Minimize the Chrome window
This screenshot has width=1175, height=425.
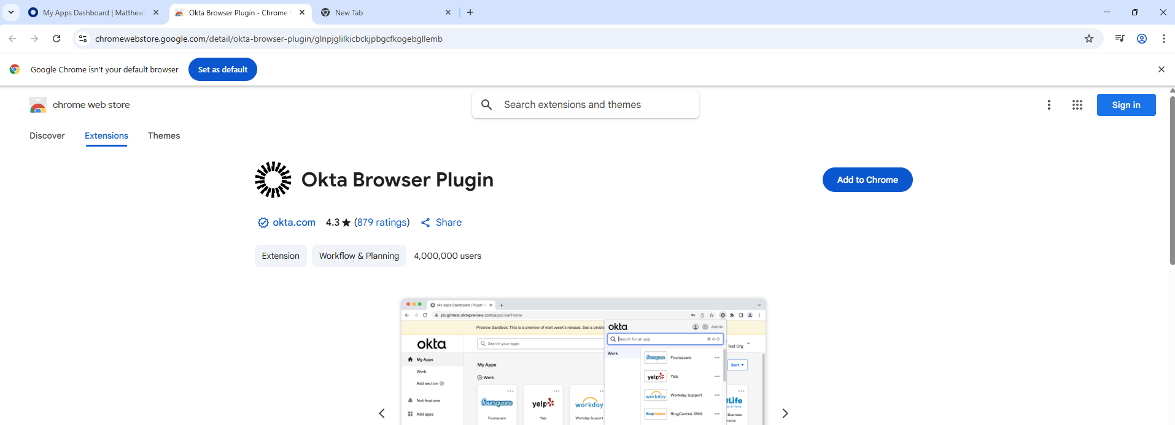coord(1107,12)
